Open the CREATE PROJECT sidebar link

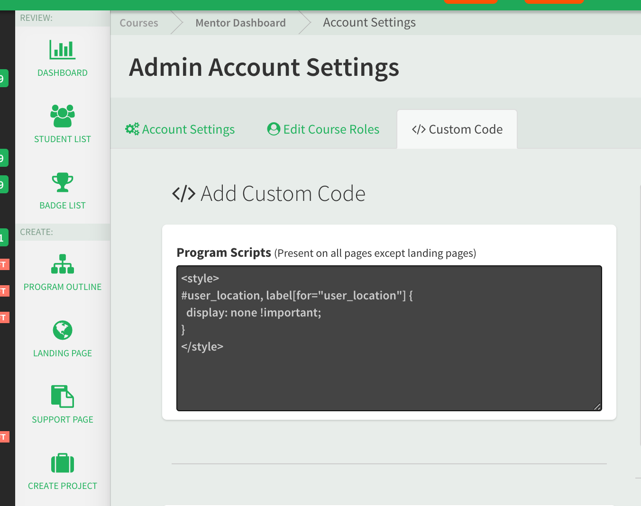[x=63, y=486]
